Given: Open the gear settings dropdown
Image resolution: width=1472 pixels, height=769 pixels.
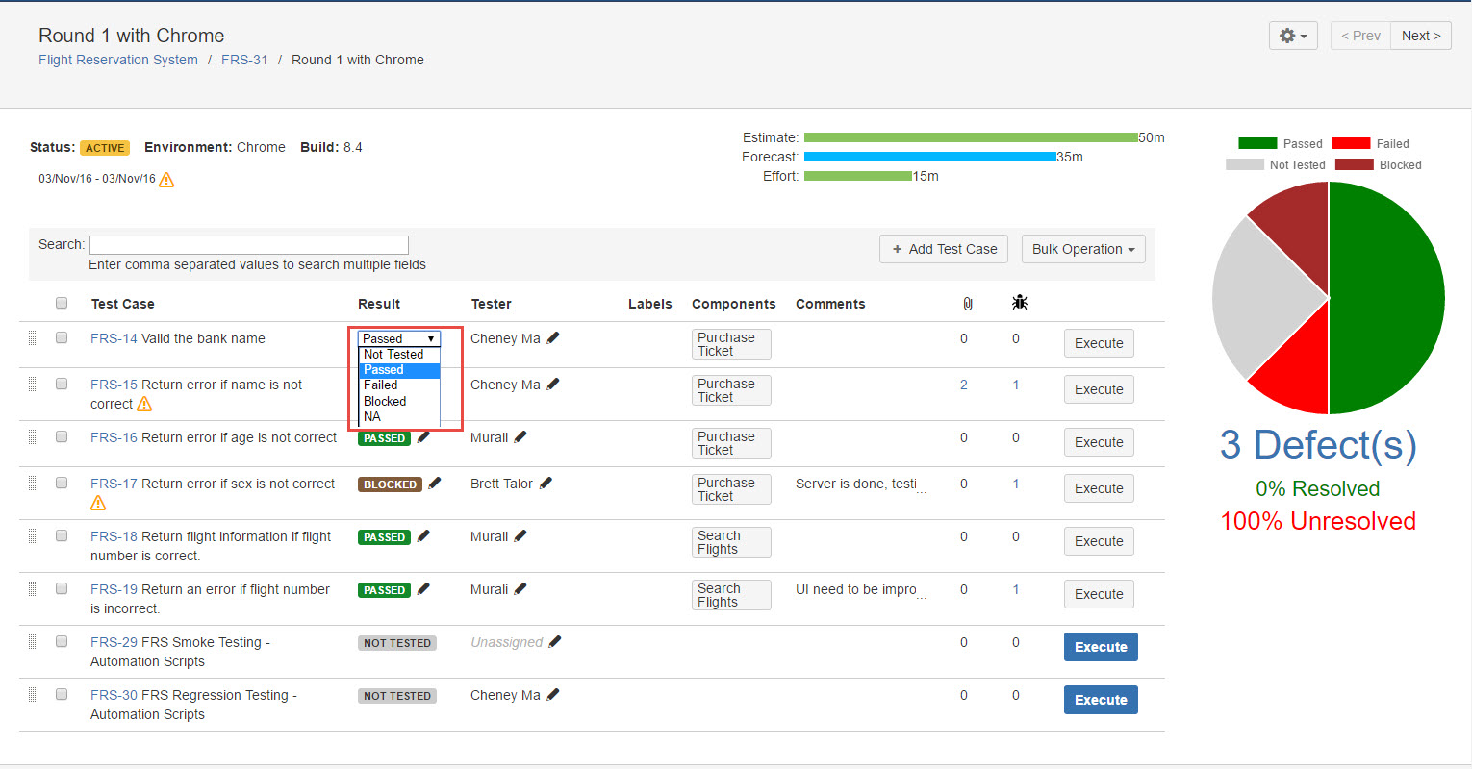Looking at the screenshot, I should (x=1293, y=36).
